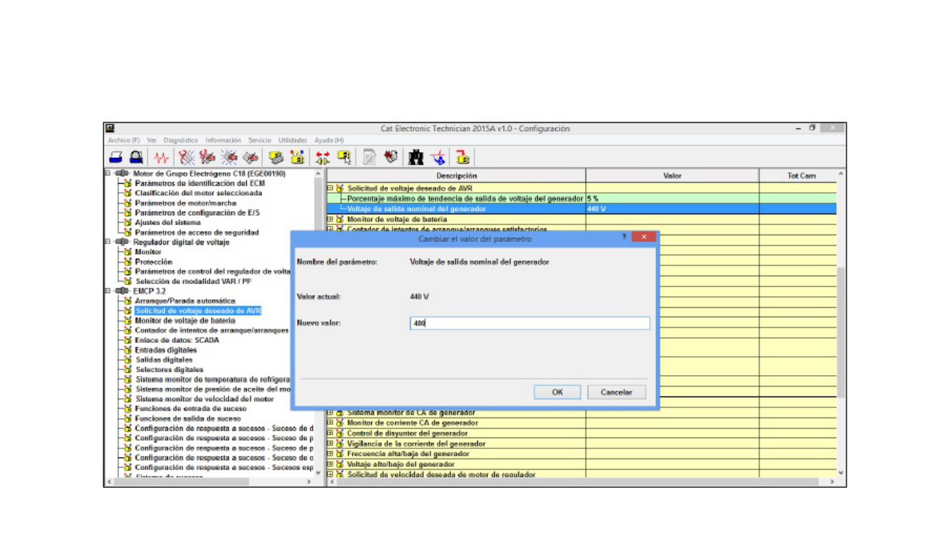950x535 pixels.
Task: Expand Voltaje alto/bajo del generador row
Action: 330,464
